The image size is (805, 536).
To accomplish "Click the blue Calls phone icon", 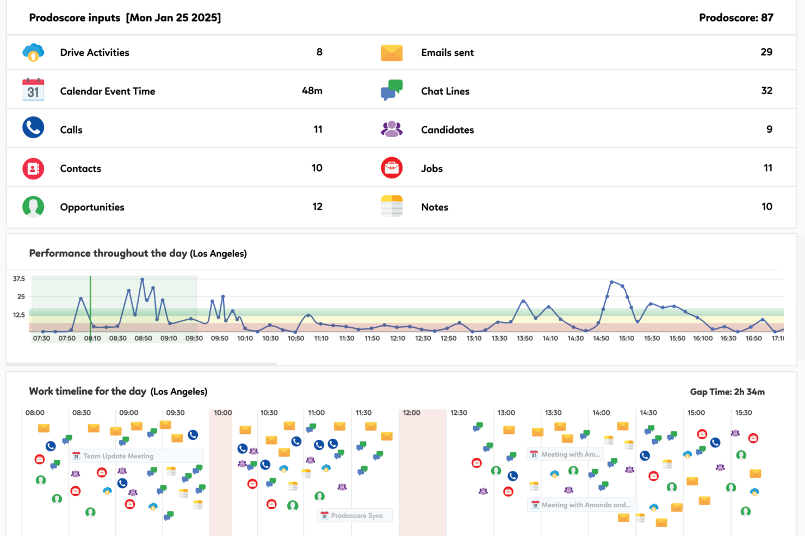I will [33, 128].
